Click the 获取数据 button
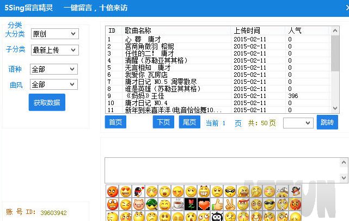This screenshot has width=349, height=221. 47,102
